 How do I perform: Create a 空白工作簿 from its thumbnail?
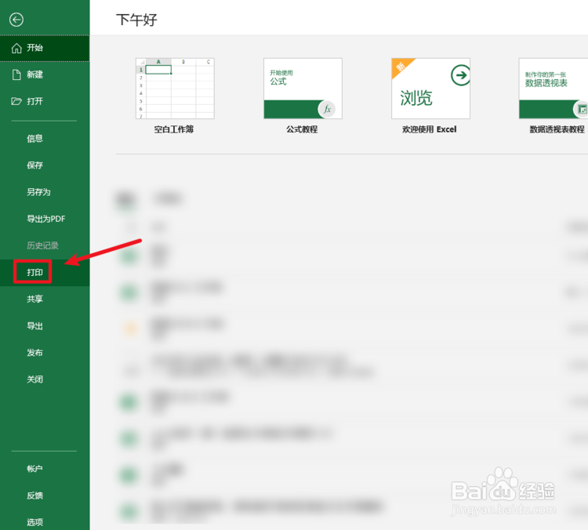(175, 89)
